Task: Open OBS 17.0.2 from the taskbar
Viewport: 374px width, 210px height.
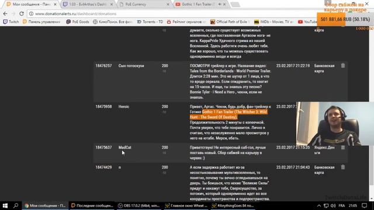Action: tap(139, 205)
